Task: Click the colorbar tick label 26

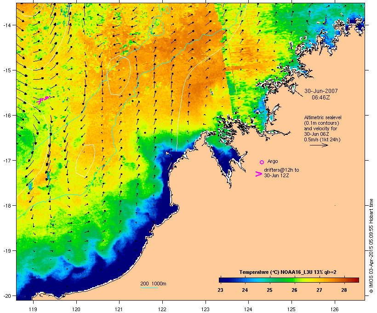Action: click(295, 290)
